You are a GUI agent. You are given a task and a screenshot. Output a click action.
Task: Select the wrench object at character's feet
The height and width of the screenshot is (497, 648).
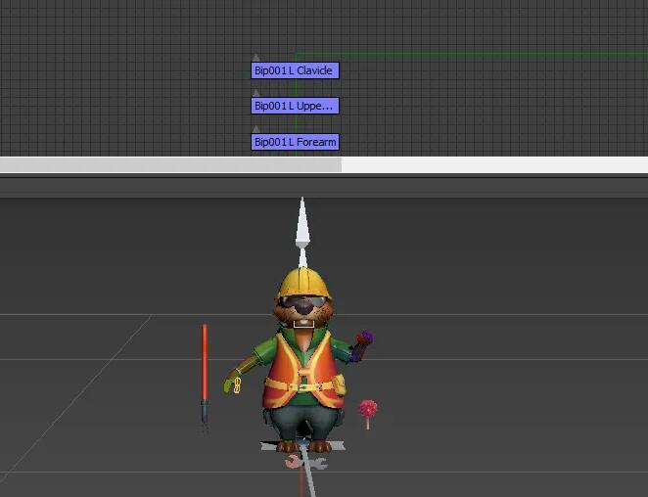pyautogui.click(x=305, y=463)
